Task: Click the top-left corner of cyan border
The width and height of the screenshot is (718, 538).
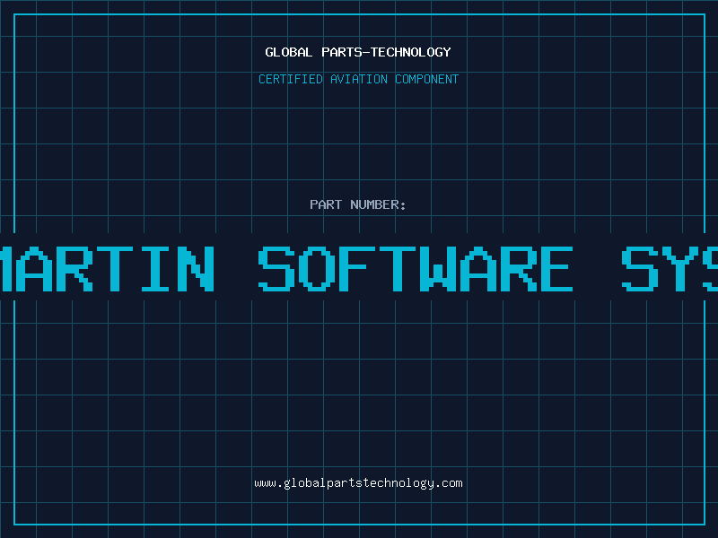Action: pyautogui.click(x=14, y=14)
